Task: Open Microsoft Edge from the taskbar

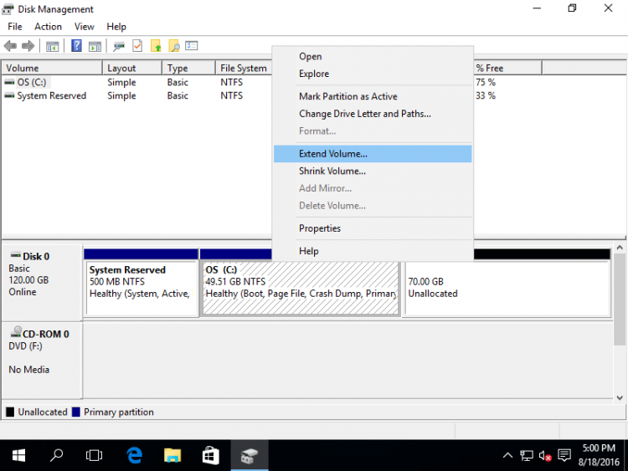Action: click(134, 455)
